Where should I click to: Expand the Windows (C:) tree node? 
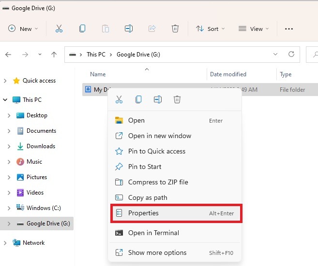[x=9, y=208]
